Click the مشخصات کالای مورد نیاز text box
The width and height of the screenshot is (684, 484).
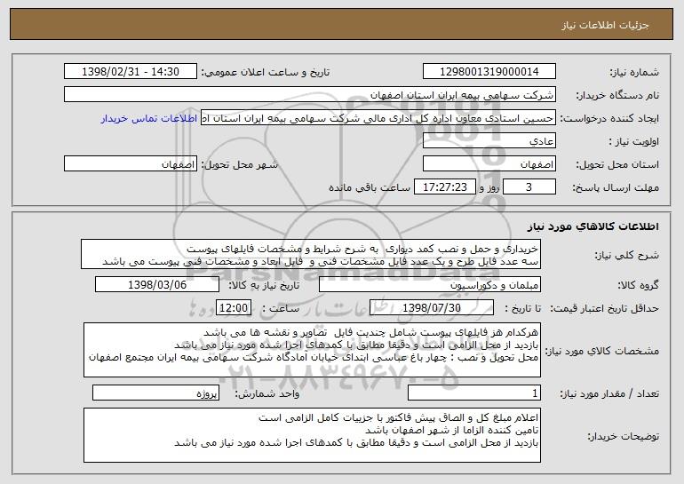[x=312, y=350]
